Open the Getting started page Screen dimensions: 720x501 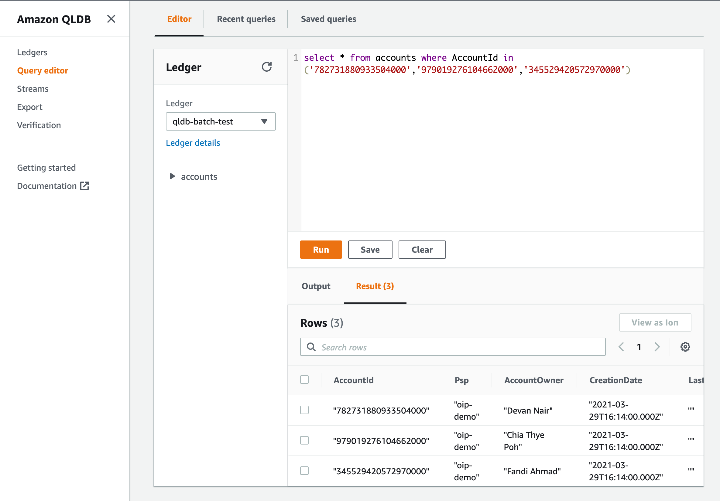46,168
